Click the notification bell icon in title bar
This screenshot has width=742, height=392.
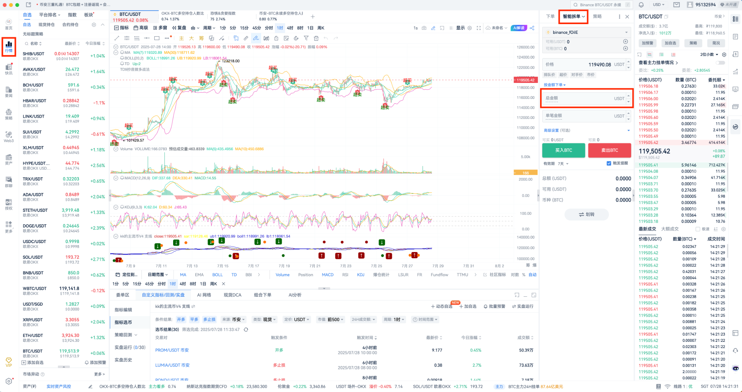[641, 5]
